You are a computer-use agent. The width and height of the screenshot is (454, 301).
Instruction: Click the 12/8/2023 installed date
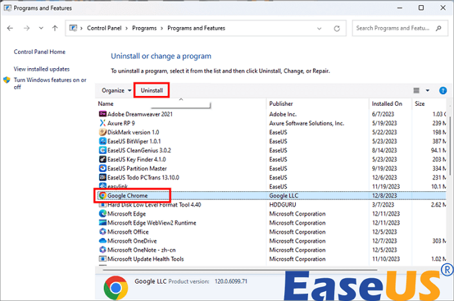385,195
